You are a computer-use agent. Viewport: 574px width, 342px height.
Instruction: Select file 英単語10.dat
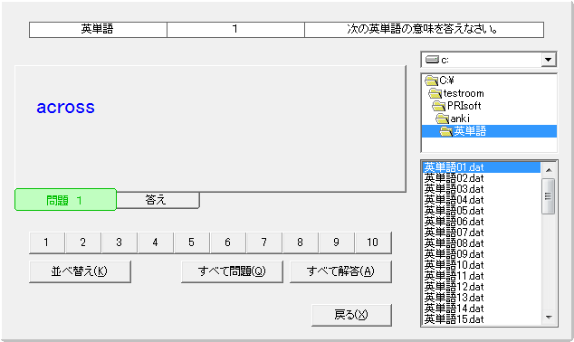click(481, 265)
